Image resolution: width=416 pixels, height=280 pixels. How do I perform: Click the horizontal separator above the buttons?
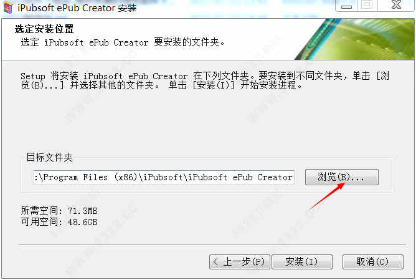coord(212,244)
